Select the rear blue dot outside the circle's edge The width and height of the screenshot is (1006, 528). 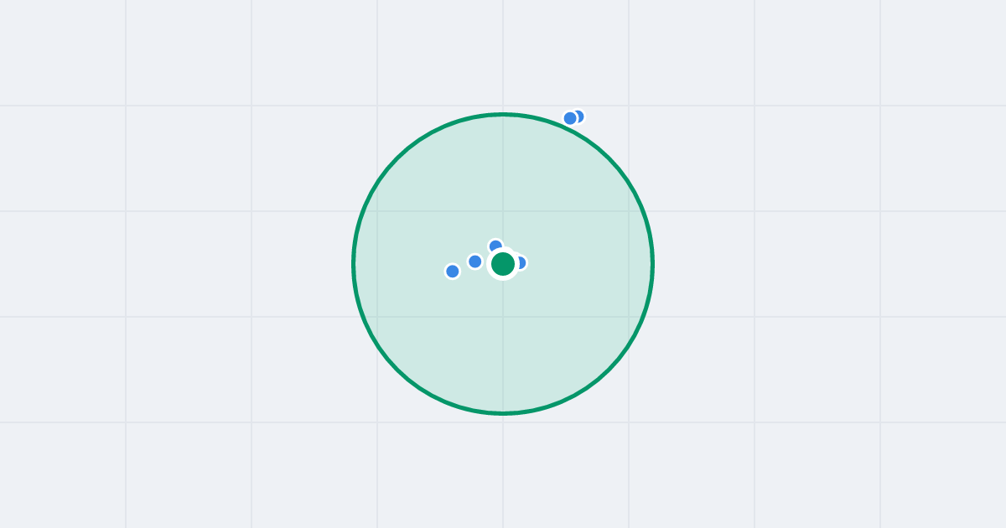[579, 116]
